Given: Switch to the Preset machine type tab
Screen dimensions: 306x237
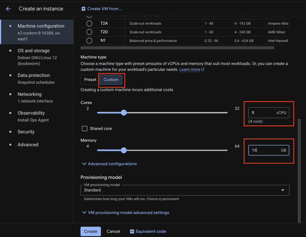Looking at the screenshot, I should (x=90, y=80).
